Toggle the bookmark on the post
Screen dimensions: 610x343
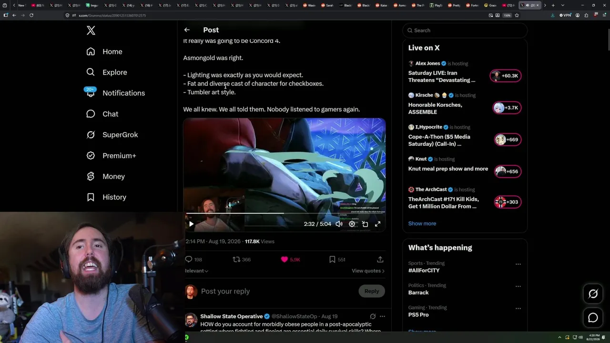point(332,259)
